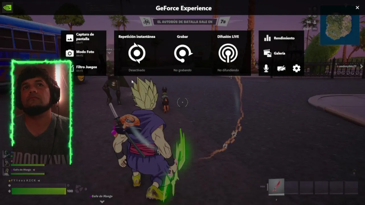Open Difusión LIVE broadcast icon
This screenshot has width=365, height=205.
pos(228,53)
